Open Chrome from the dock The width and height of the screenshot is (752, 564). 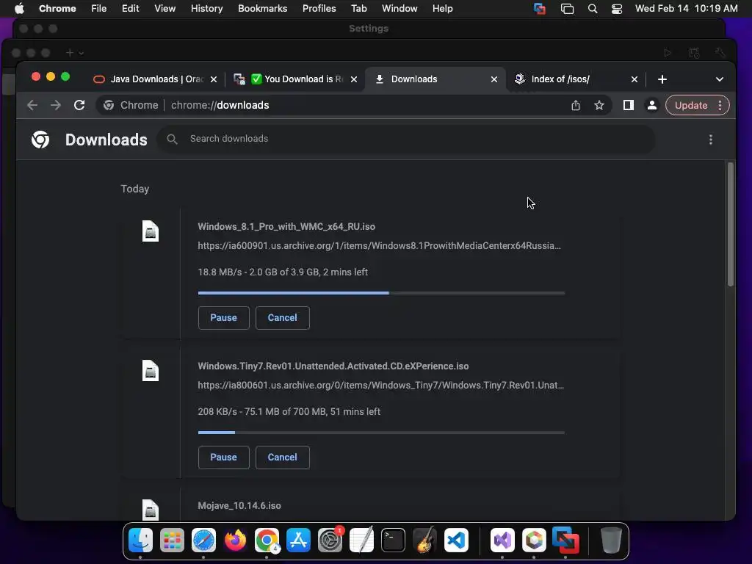[x=267, y=540]
